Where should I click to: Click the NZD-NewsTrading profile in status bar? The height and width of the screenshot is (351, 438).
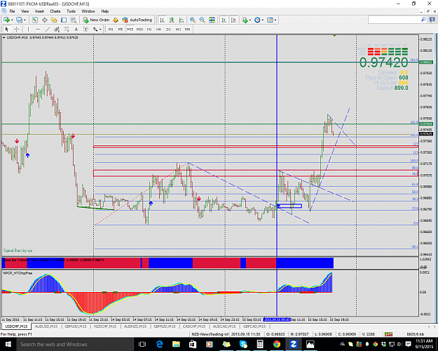click(x=210, y=334)
